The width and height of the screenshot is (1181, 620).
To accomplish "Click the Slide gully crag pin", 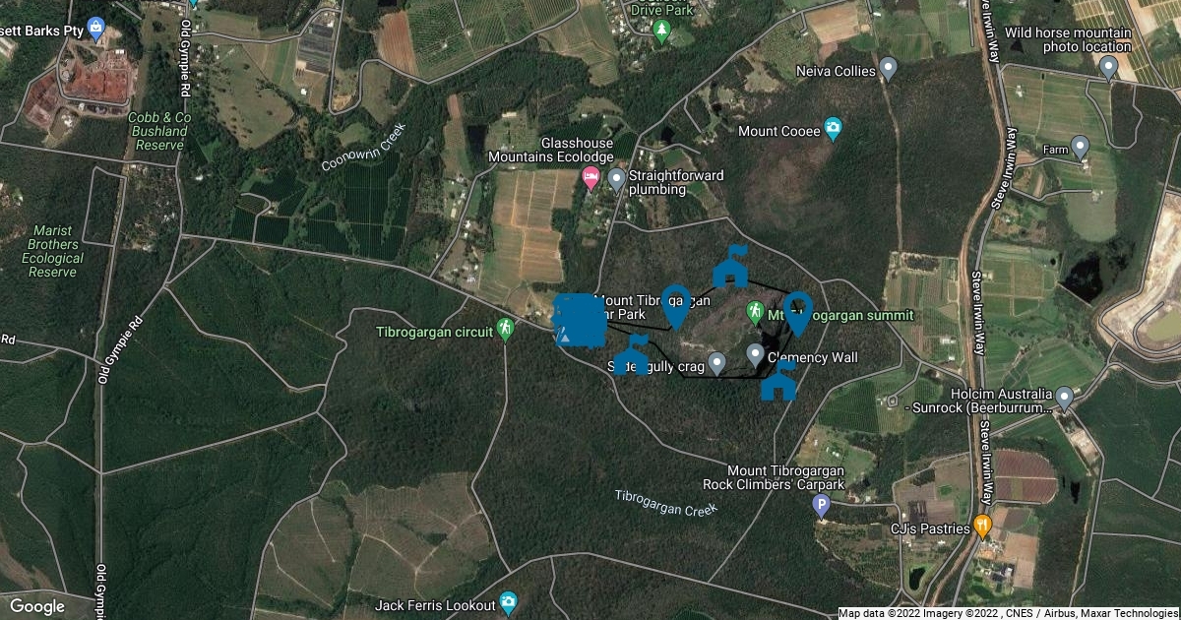I will click(717, 364).
